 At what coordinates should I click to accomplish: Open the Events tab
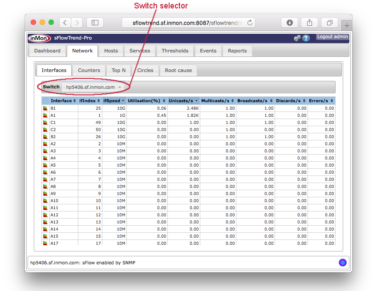pyautogui.click(x=208, y=51)
